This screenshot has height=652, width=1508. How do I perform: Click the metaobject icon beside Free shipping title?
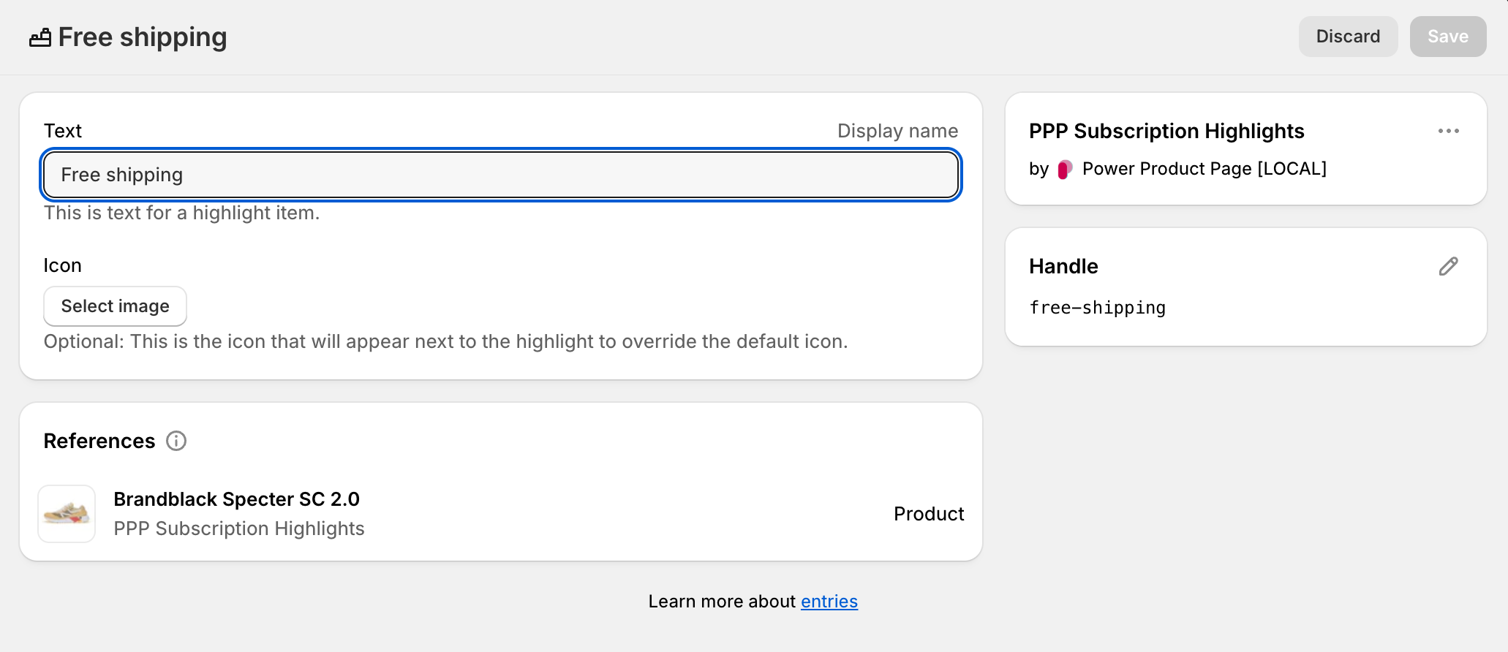[40, 37]
